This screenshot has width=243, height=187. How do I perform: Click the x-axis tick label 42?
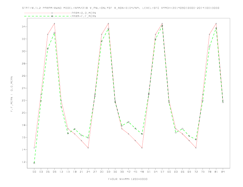129,172
